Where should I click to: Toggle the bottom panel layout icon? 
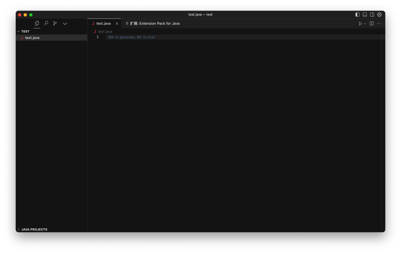point(365,15)
